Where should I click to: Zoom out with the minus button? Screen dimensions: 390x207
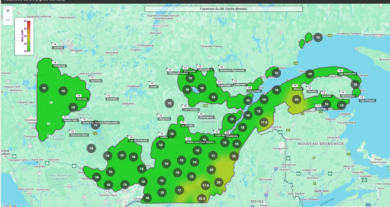tap(8, 20)
